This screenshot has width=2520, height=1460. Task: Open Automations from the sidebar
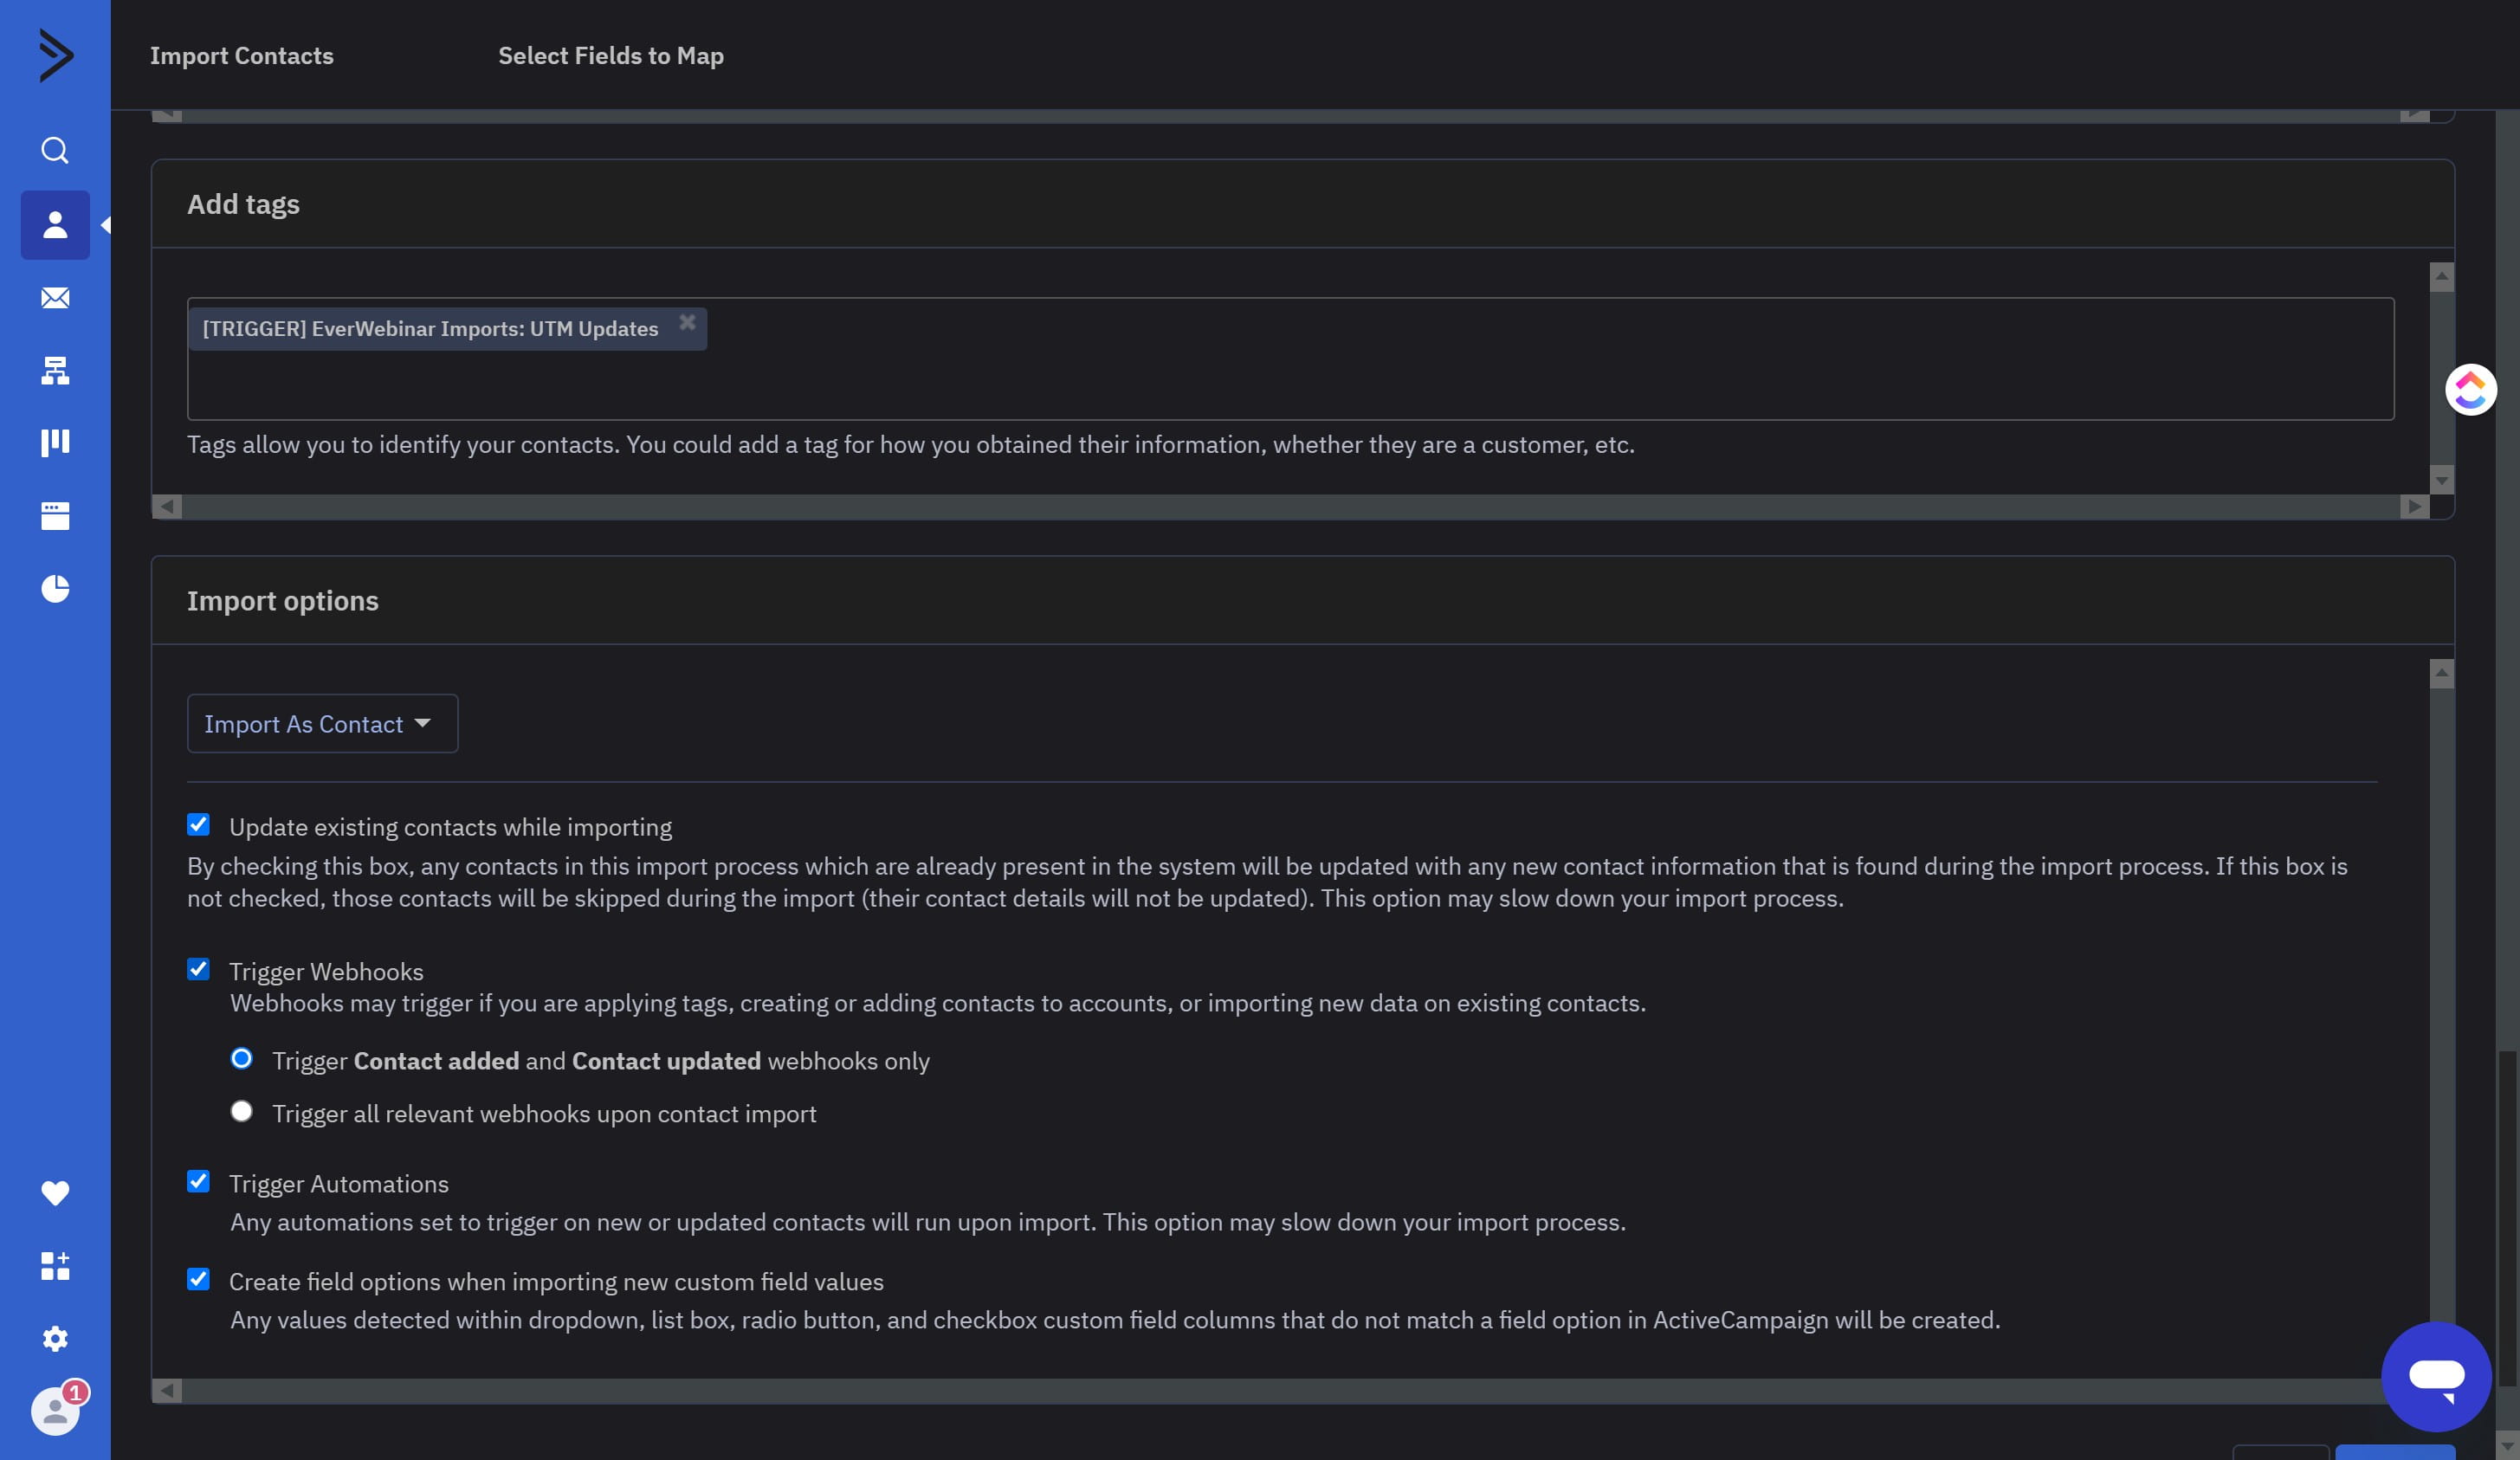tap(55, 371)
